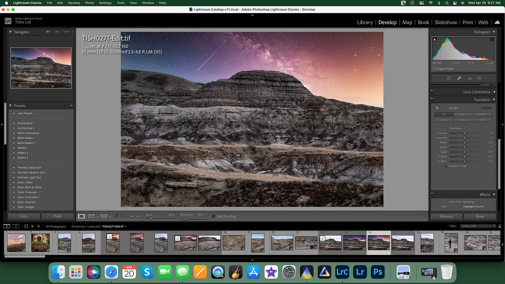This screenshot has height=284, width=505.
Task: Activate the Upright guided tool icon
Action: coord(437,108)
